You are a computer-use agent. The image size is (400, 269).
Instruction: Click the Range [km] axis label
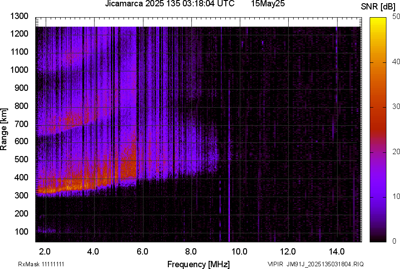point(4,129)
